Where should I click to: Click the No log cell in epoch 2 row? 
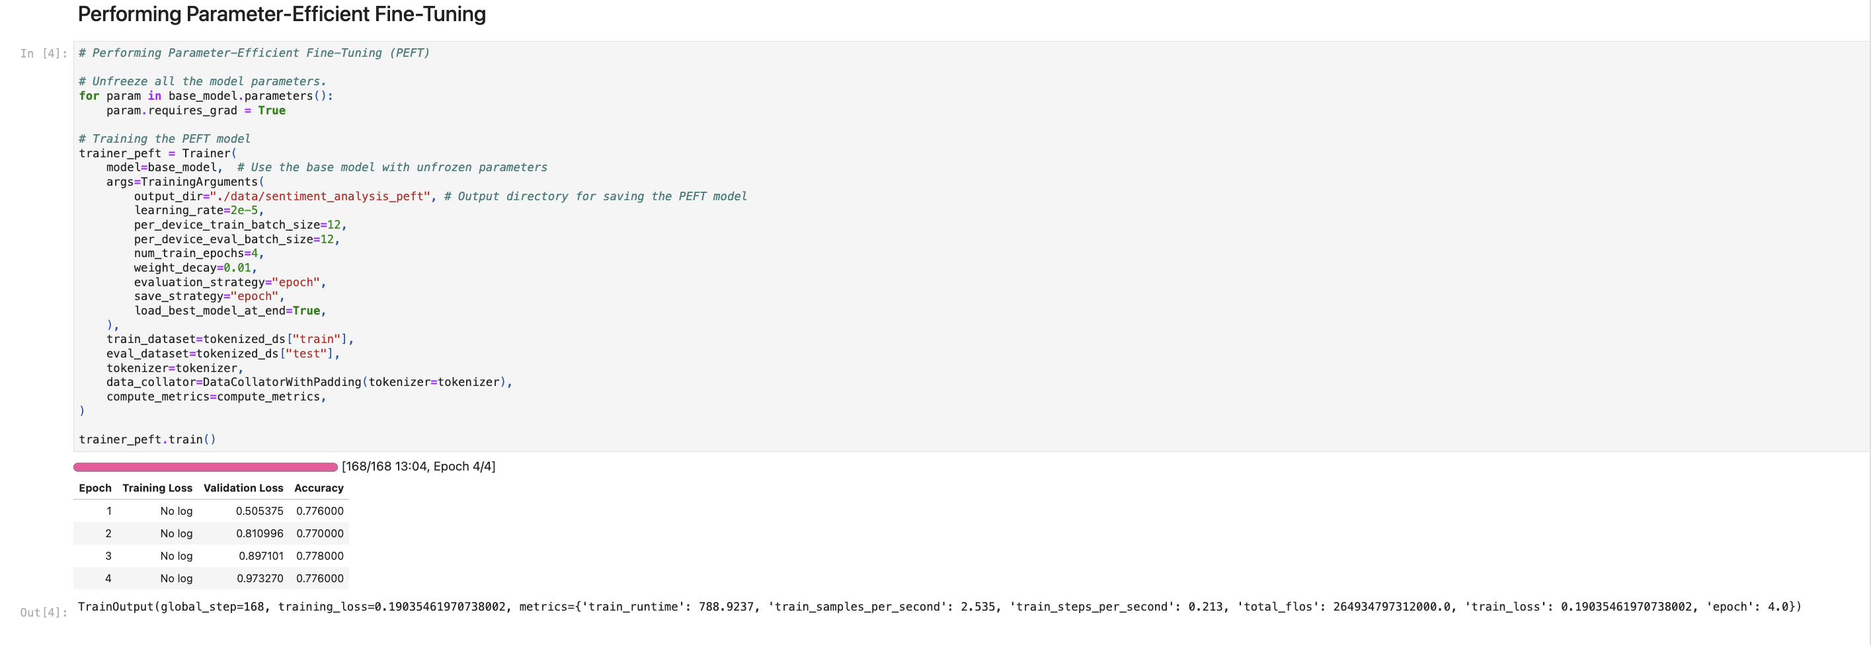176,534
